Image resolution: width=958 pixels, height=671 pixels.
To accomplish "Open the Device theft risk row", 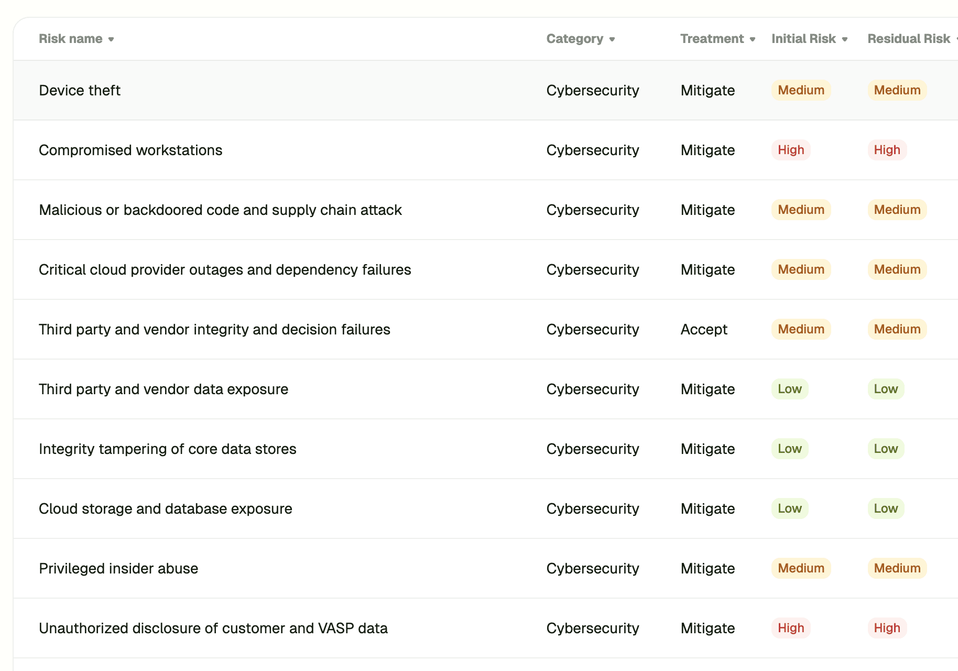I will (x=485, y=90).
